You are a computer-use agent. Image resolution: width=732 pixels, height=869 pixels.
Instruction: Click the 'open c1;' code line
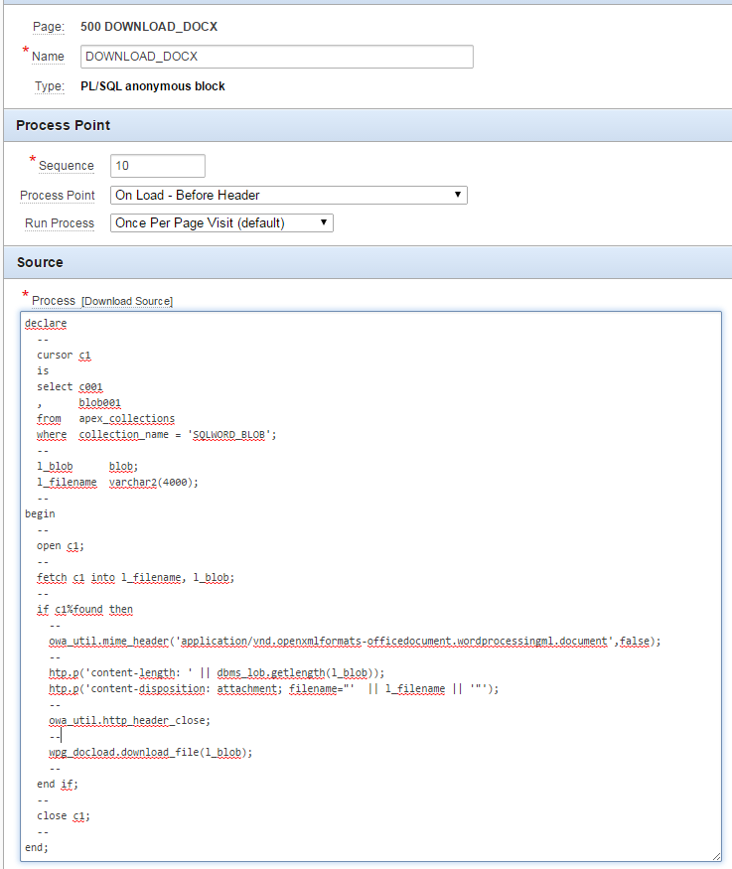tap(61, 546)
